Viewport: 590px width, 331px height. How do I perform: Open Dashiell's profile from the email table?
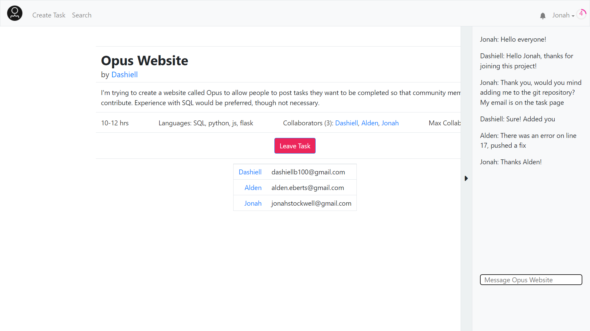(250, 172)
